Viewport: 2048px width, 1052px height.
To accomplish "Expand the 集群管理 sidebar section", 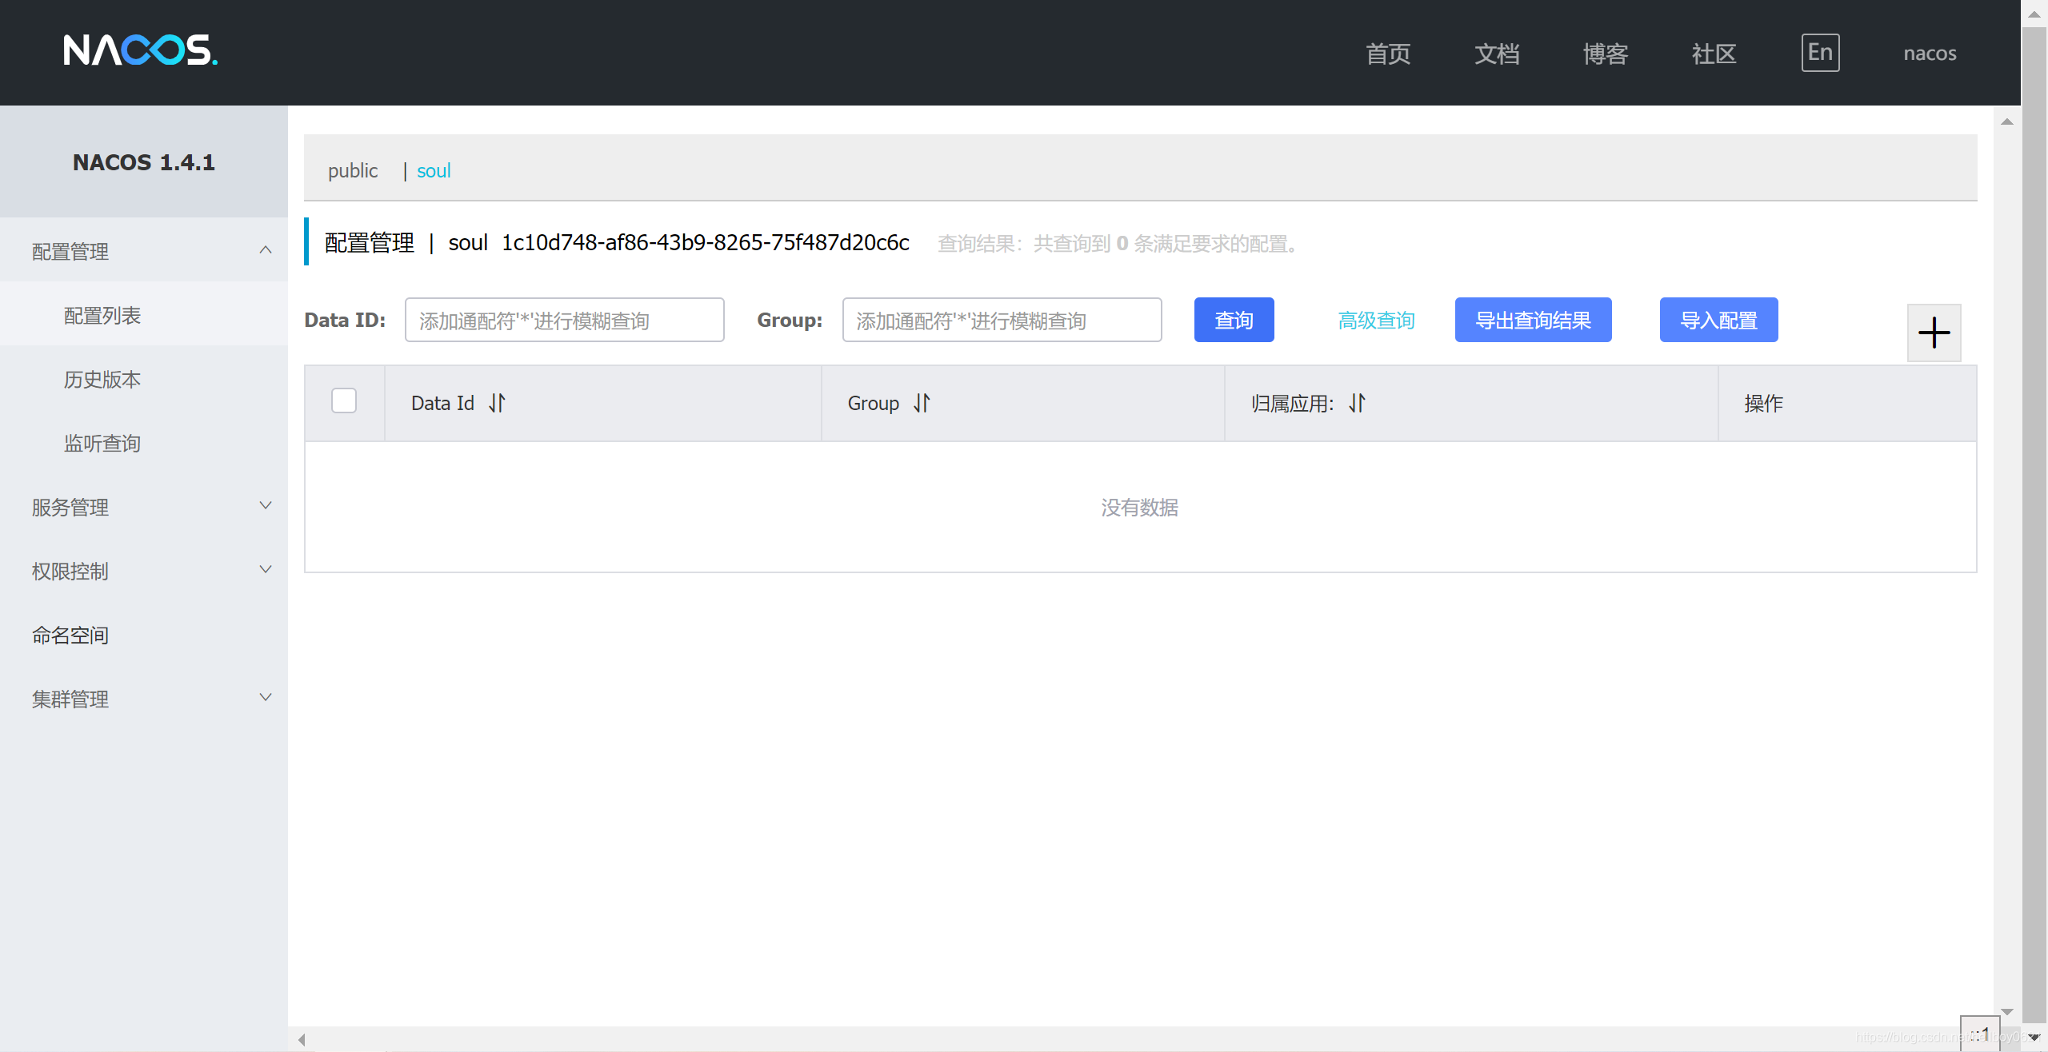I will (x=266, y=698).
